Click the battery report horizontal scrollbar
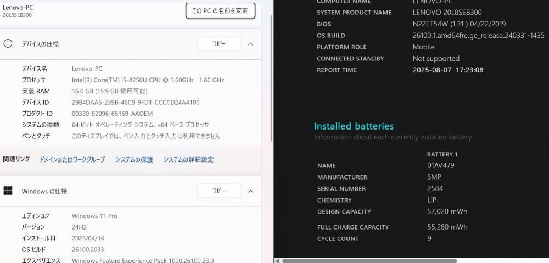 click(369, 261)
